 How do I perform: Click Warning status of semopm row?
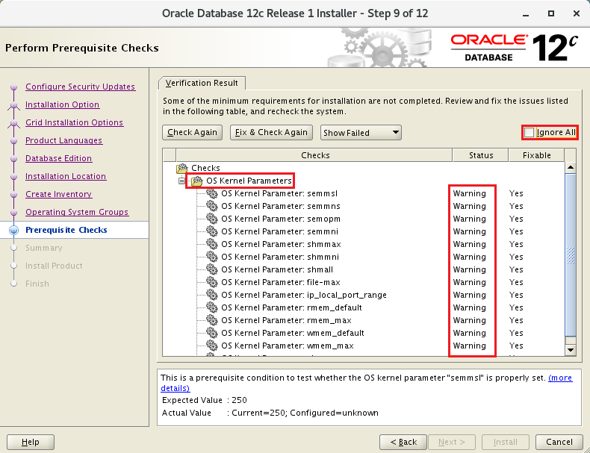469,219
